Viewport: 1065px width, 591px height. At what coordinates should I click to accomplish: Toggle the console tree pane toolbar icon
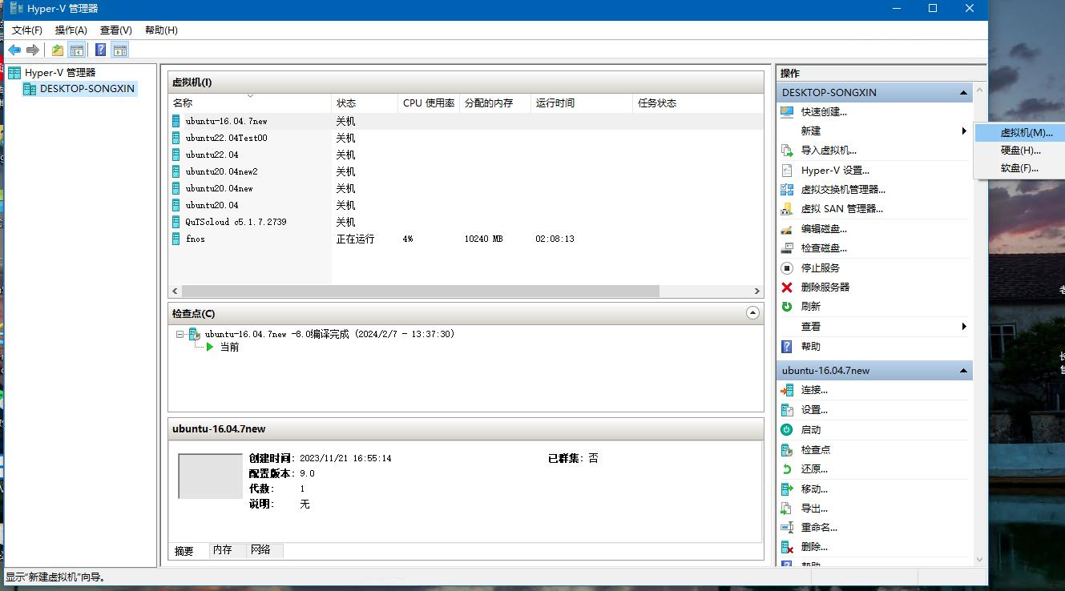coord(77,50)
